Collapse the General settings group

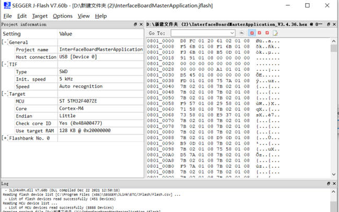pos(5,42)
